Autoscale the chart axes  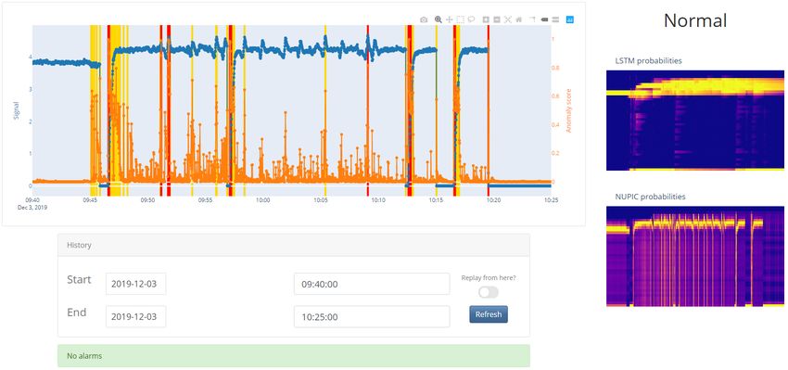[x=508, y=19]
